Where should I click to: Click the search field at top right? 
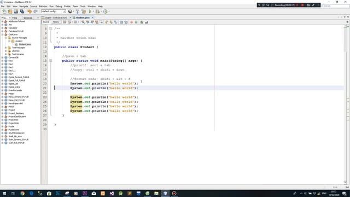[335, 6]
